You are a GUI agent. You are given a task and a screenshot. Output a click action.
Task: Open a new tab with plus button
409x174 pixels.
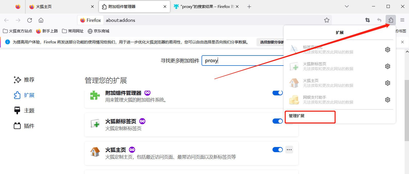click(249, 7)
